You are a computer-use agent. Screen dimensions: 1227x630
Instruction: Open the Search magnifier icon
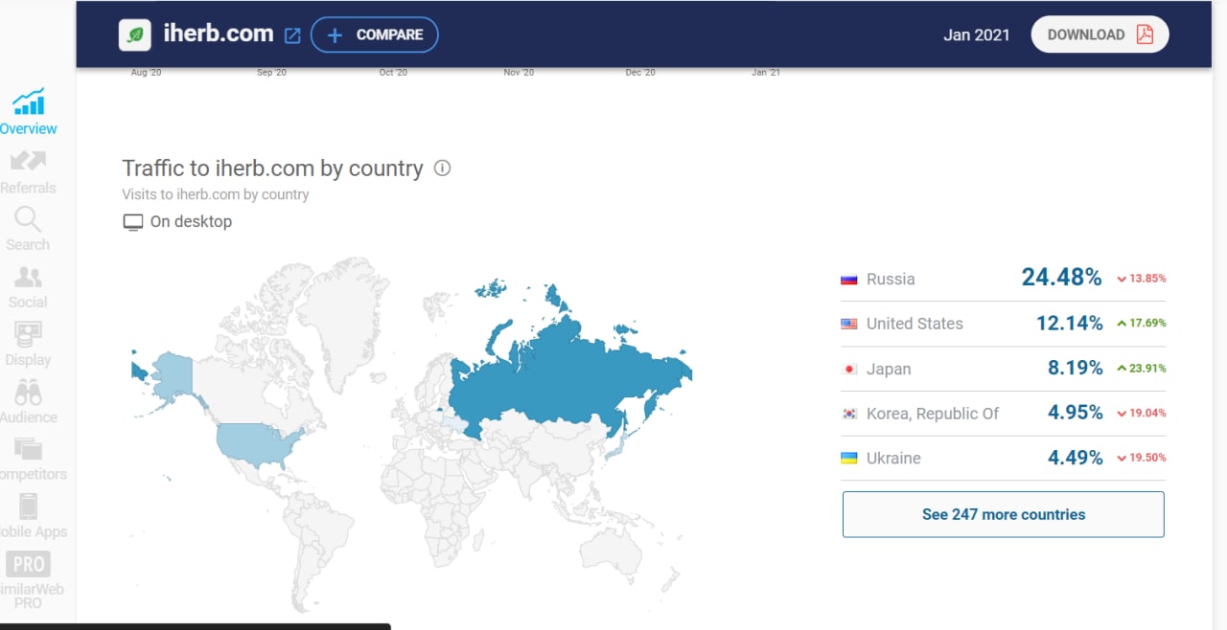coord(28,219)
